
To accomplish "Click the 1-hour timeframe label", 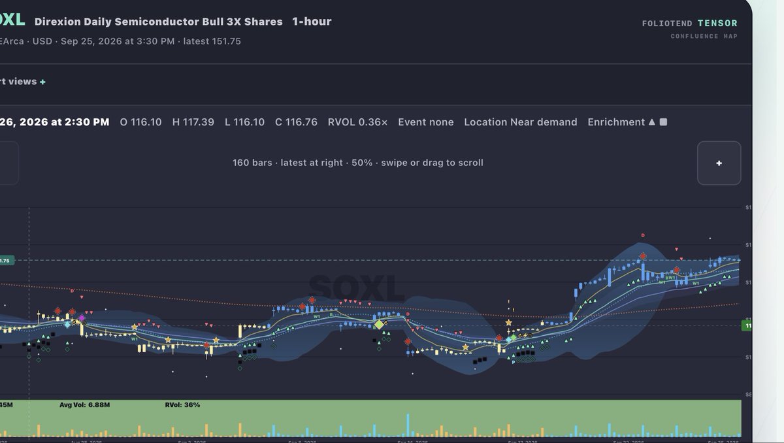I will click(x=312, y=22).
